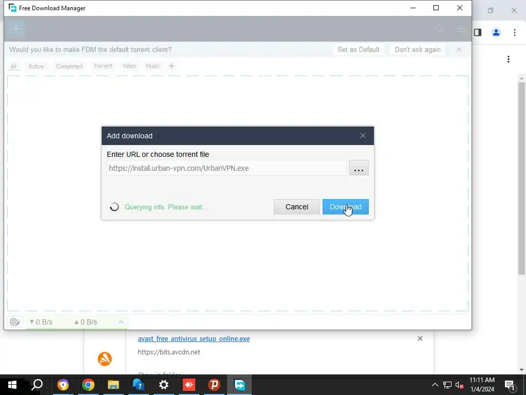526x395 pixels.
Task: Switch to the Video tab
Action: click(x=129, y=66)
